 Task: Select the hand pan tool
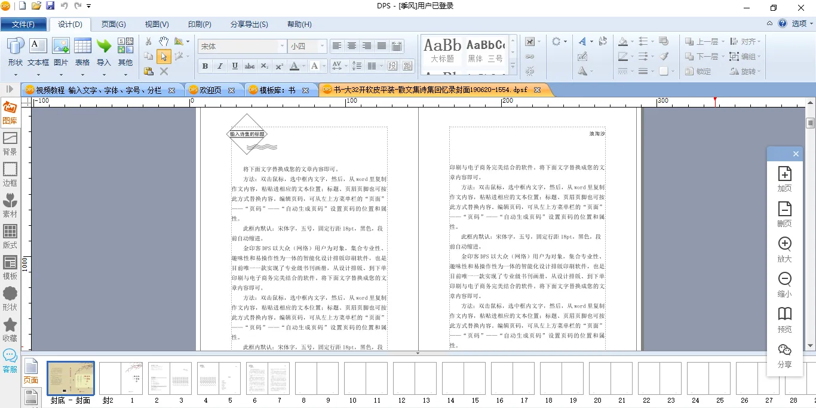point(164,41)
